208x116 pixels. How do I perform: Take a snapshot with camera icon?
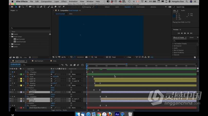86,57
